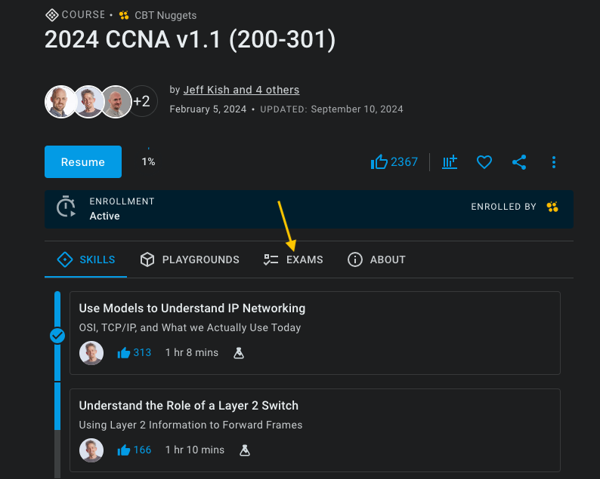The height and width of the screenshot is (479, 600).
Task: Switch to the Playgrounds tab
Action: point(190,259)
